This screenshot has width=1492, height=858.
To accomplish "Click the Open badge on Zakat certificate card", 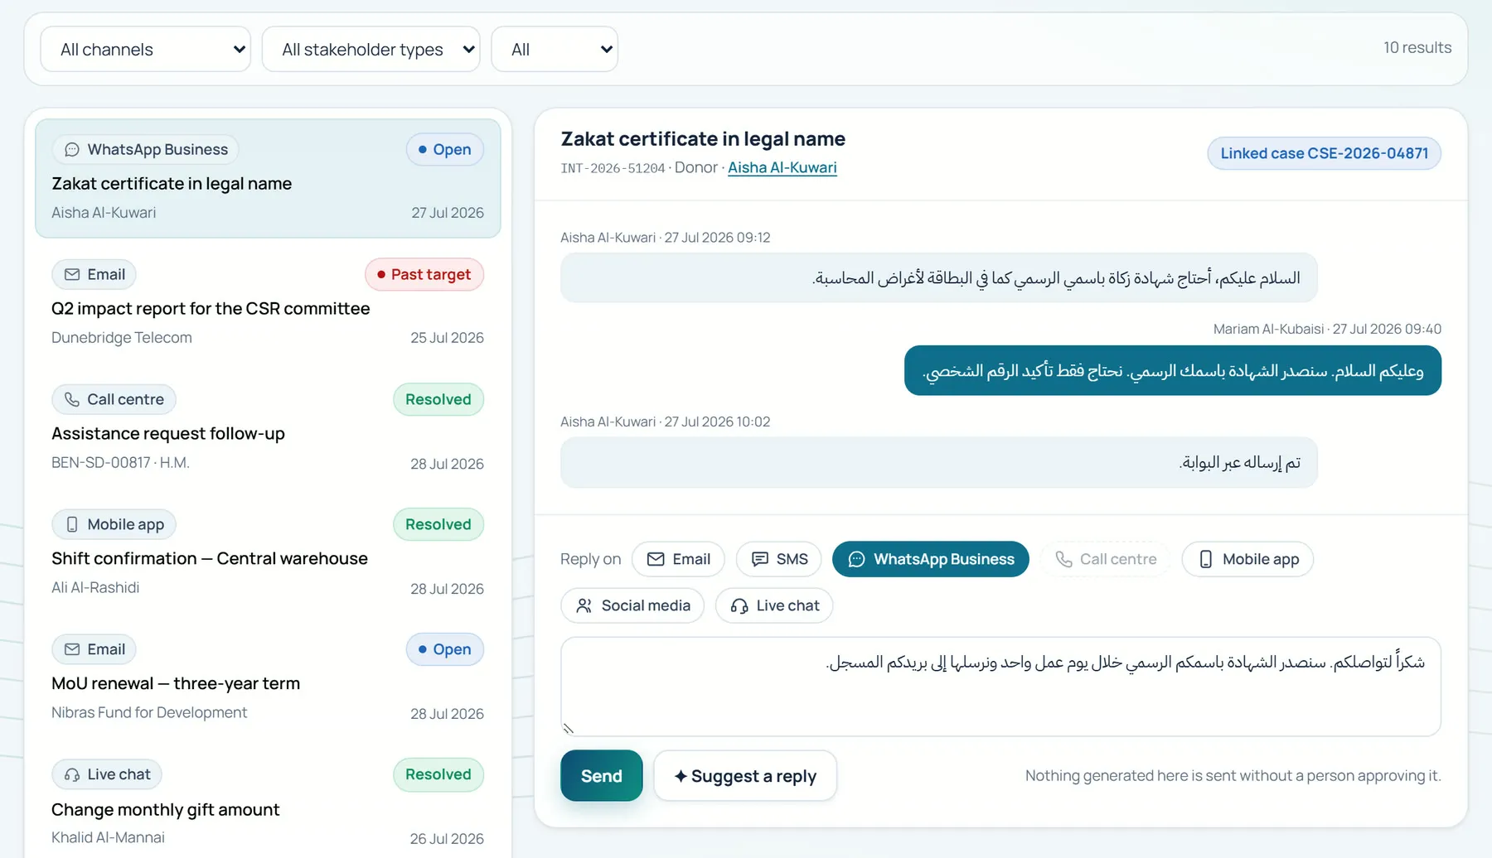I will click(x=445, y=150).
